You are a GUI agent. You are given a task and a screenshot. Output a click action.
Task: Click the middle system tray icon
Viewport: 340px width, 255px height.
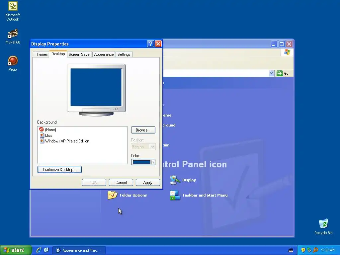tap(309, 250)
